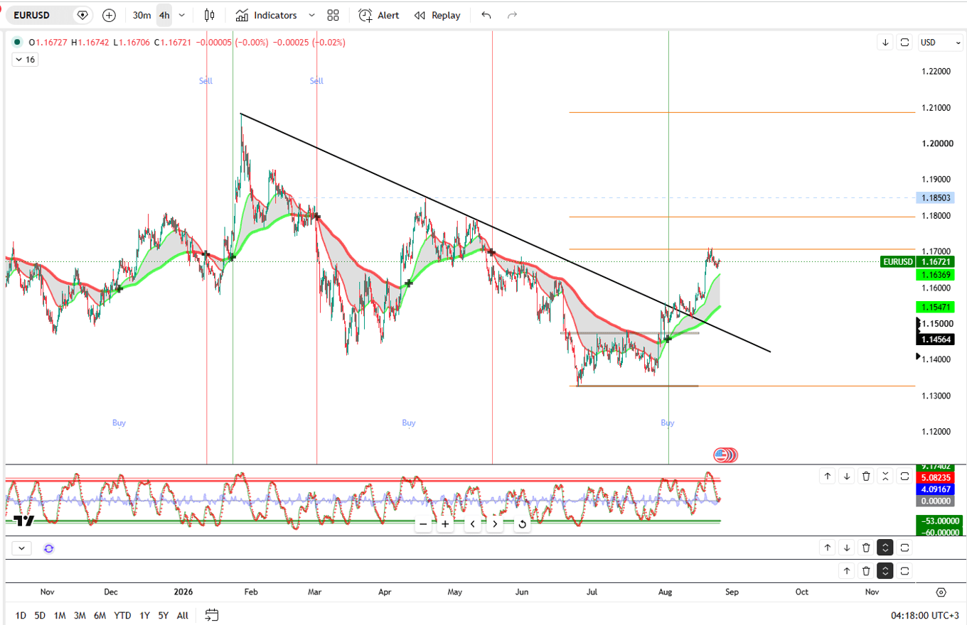Image resolution: width=967 pixels, height=625 pixels.
Task: Set date range to 1M
Action: coord(60,615)
